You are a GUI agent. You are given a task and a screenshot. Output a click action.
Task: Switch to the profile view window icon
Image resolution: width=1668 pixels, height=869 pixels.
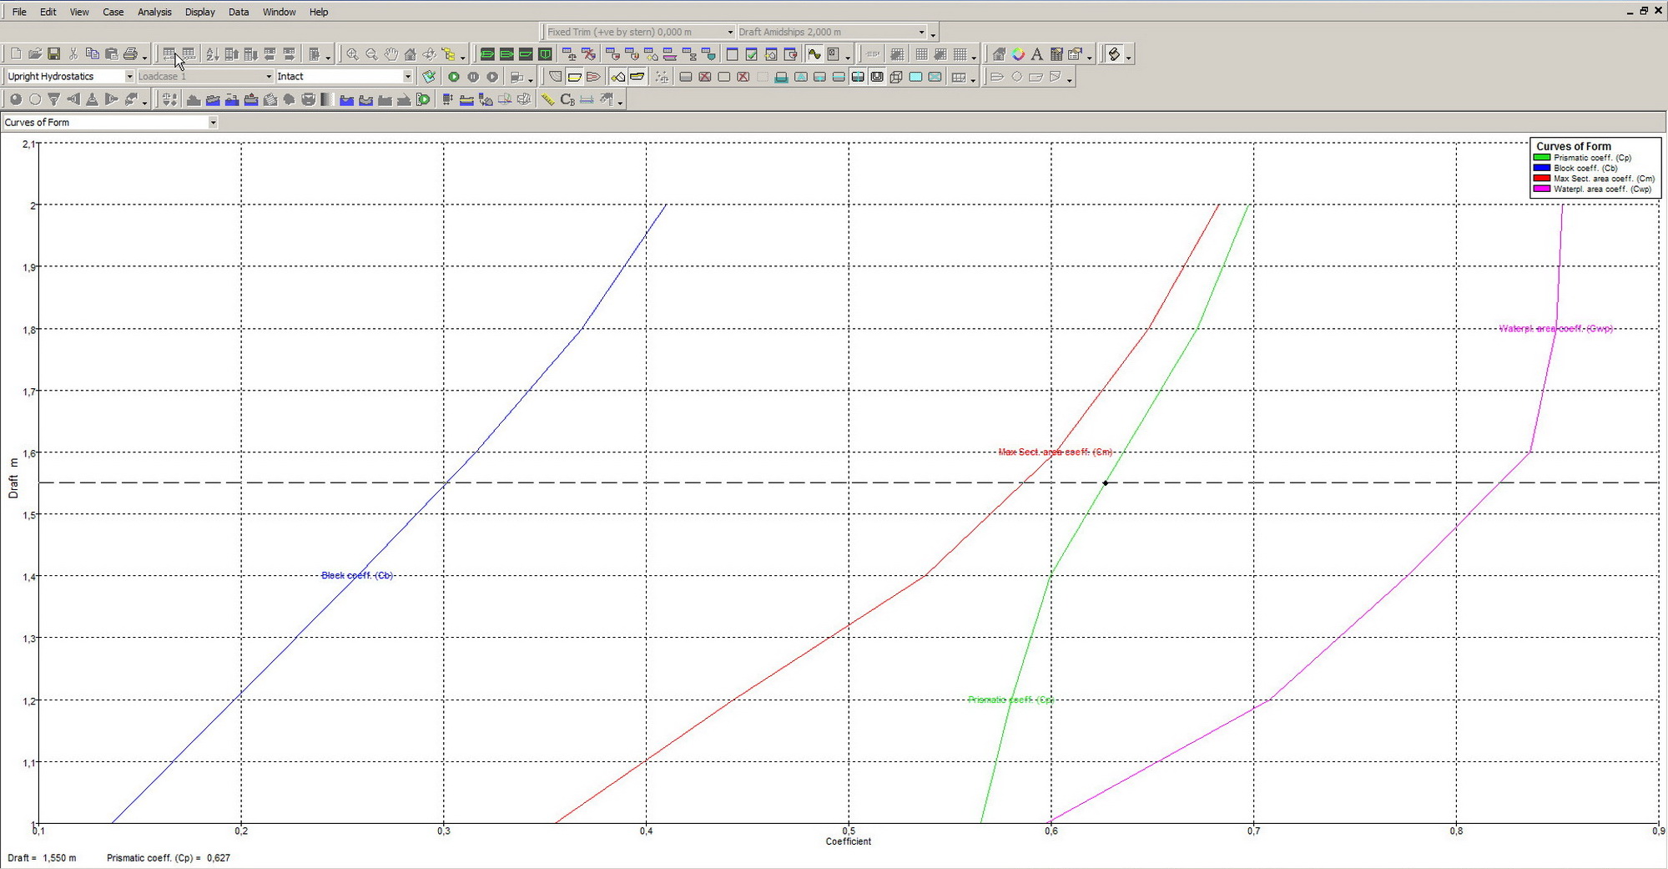point(526,54)
